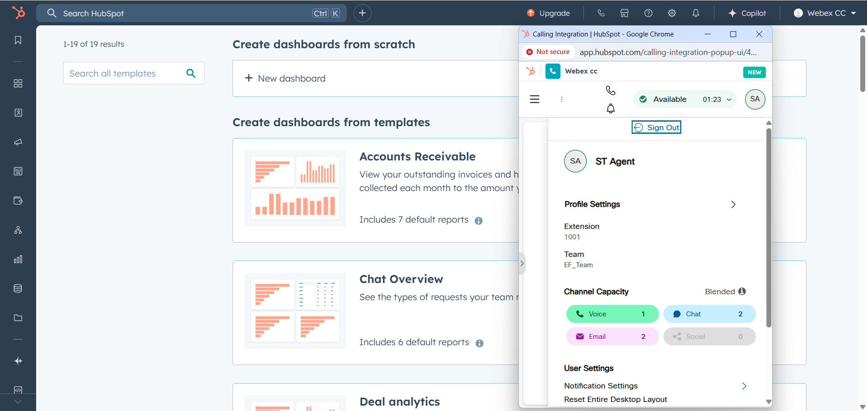Click the Email channel capacity pill
867x411 pixels.
coord(612,337)
